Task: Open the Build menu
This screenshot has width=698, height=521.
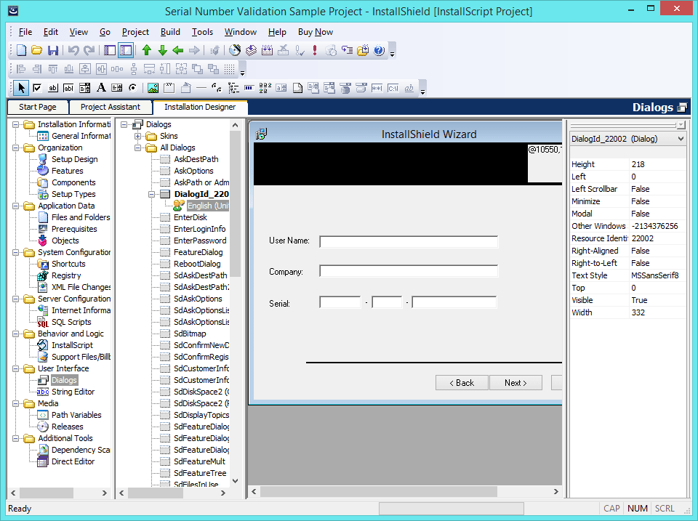Action: (169, 31)
